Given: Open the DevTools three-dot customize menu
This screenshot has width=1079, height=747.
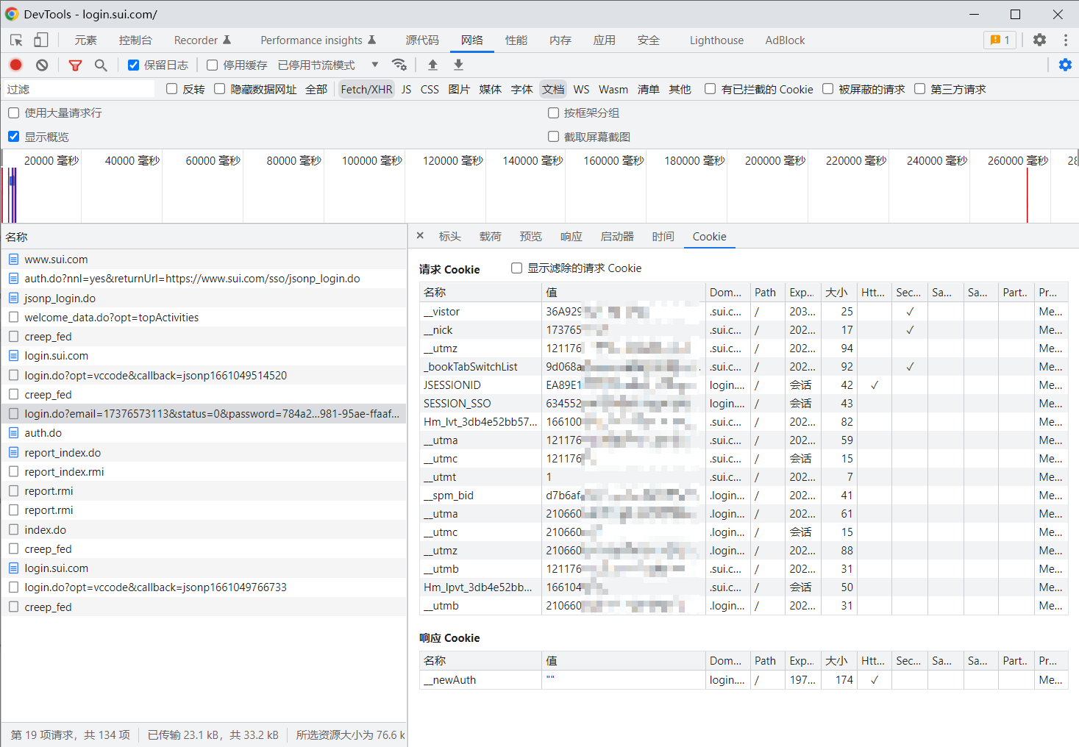Looking at the screenshot, I should point(1065,40).
